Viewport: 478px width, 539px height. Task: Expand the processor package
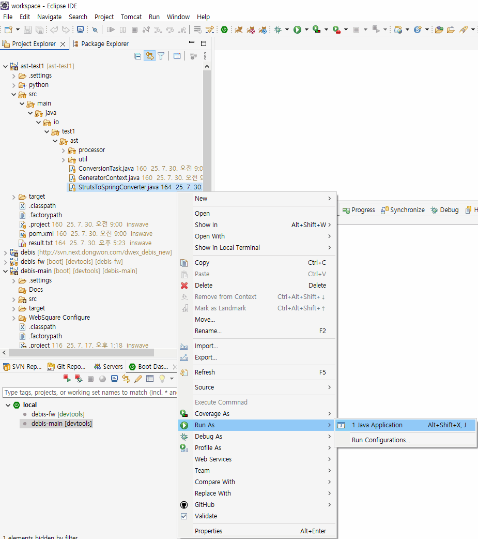63,151
